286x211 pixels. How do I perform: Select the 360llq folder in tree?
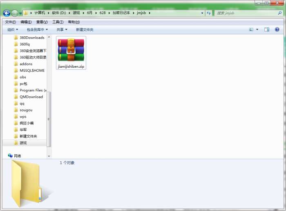point(22,44)
